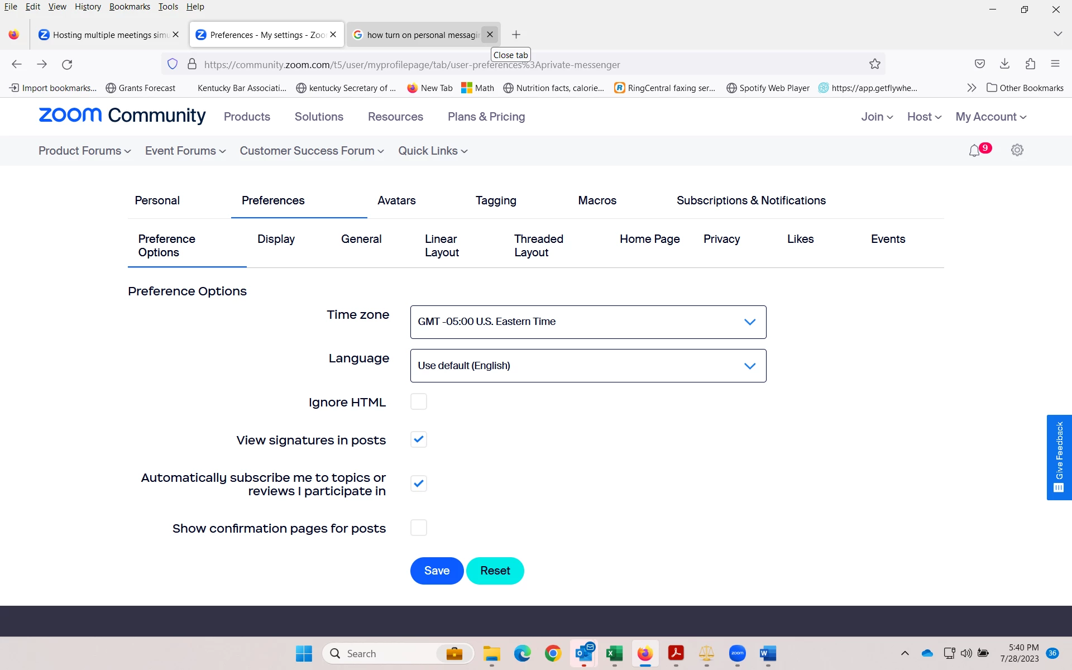Screen dimensions: 1072x670
Task: Toggle Show confirmation pages for posts
Action: click(x=418, y=528)
